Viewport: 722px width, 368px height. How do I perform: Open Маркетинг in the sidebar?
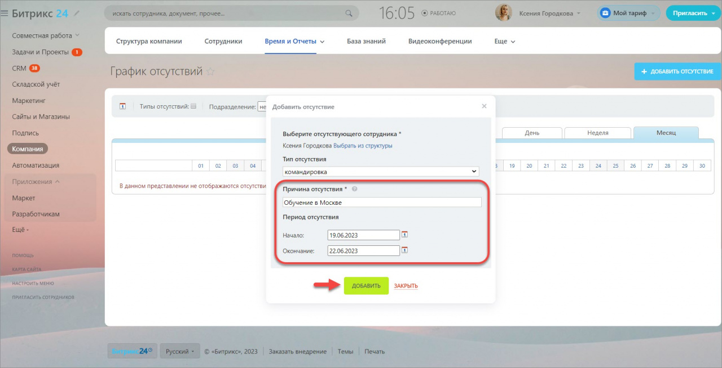click(29, 101)
